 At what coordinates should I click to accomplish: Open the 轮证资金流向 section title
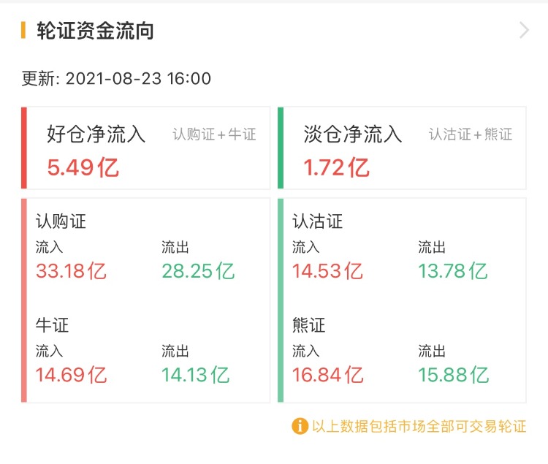click(95, 31)
